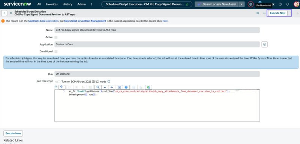Image resolution: width=300 pixels, height=144 pixels.
Task: Click the ES12 mode help icon
Action: pyautogui.click(x=109, y=82)
